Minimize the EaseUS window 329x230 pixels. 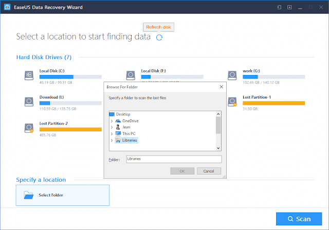(300, 8)
